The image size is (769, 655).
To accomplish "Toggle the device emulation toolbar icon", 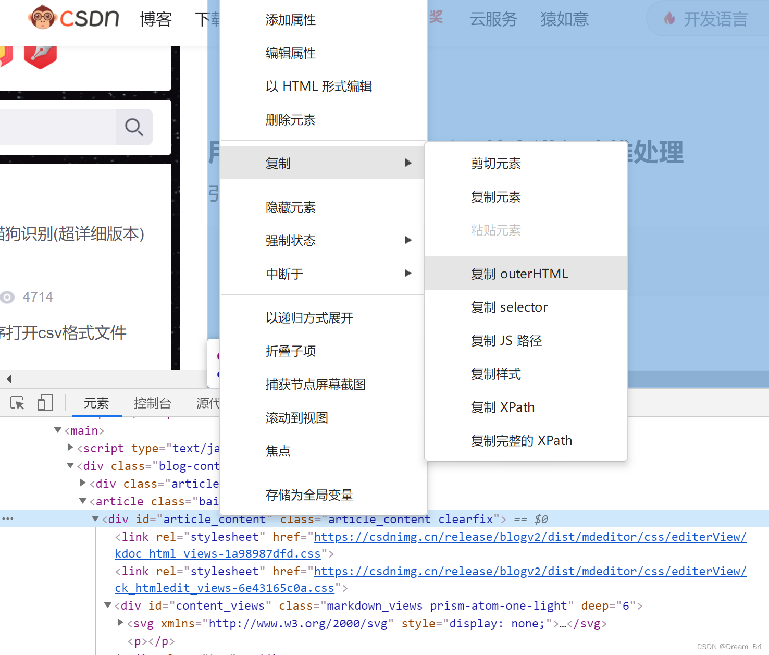I will click(x=45, y=403).
